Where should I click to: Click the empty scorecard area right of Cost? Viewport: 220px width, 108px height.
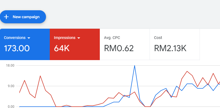210,44
